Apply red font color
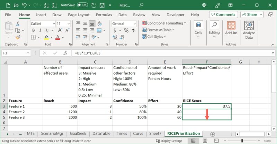The image size is (277, 144). click(x=57, y=37)
